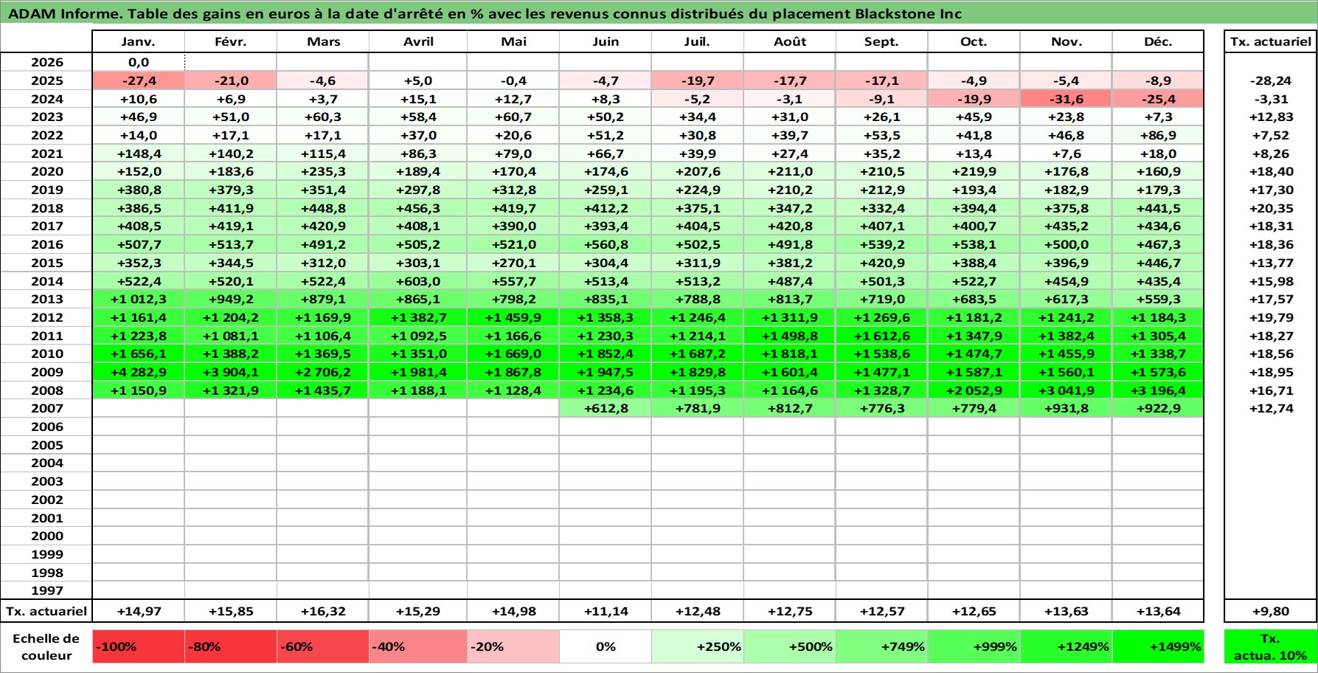Image resolution: width=1318 pixels, height=673 pixels.
Task: Click the Nov. column header
Action: pos(1066,42)
